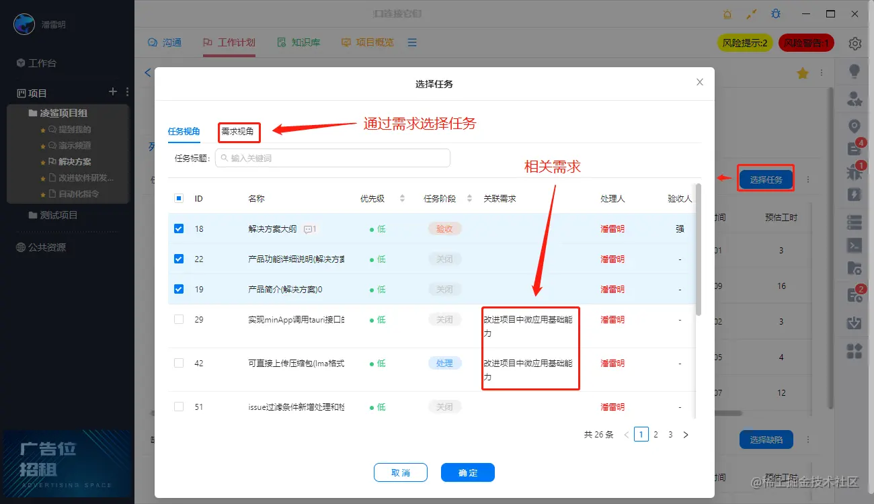
Task: Click the user avatar of 潘雷明
Action: coord(24,24)
